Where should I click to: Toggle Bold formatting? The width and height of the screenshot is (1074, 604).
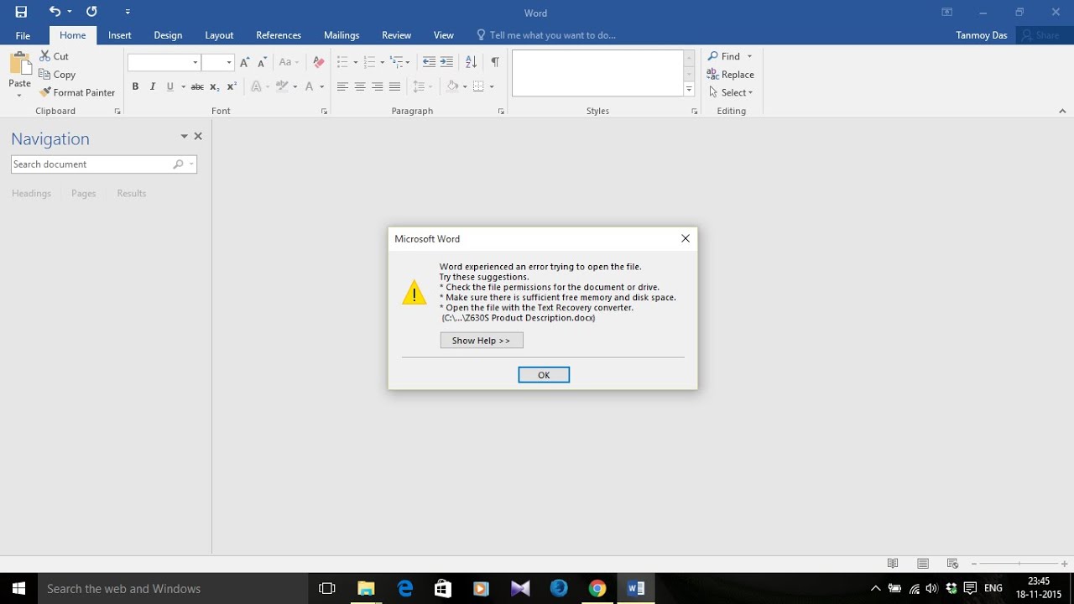click(x=135, y=86)
